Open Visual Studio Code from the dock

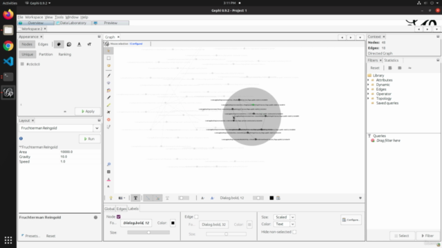click(x=8, y=61)
